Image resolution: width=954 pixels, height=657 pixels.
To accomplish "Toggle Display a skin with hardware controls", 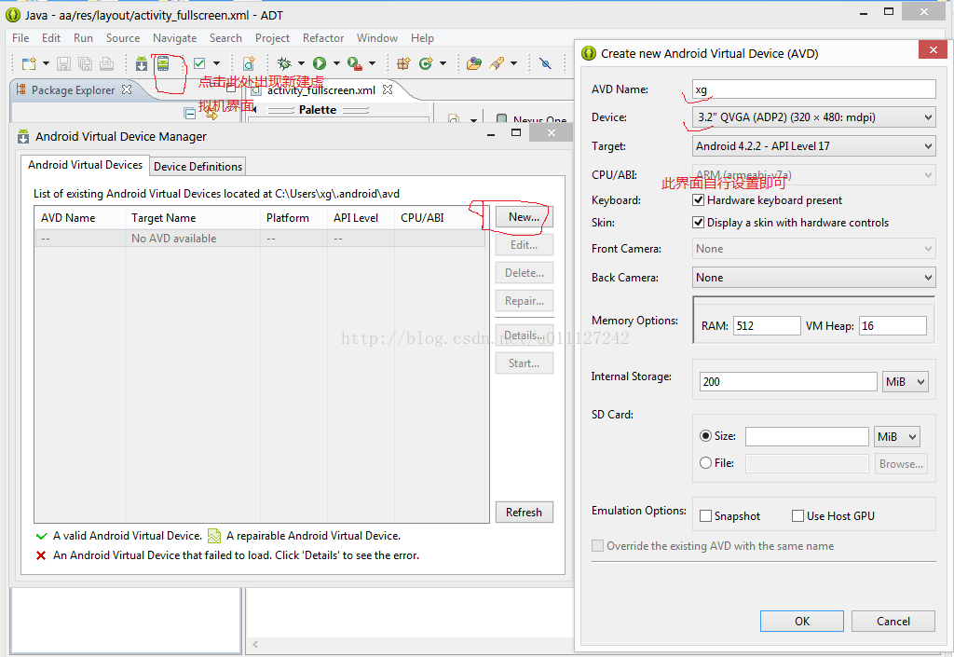I will tap(699, 222).
